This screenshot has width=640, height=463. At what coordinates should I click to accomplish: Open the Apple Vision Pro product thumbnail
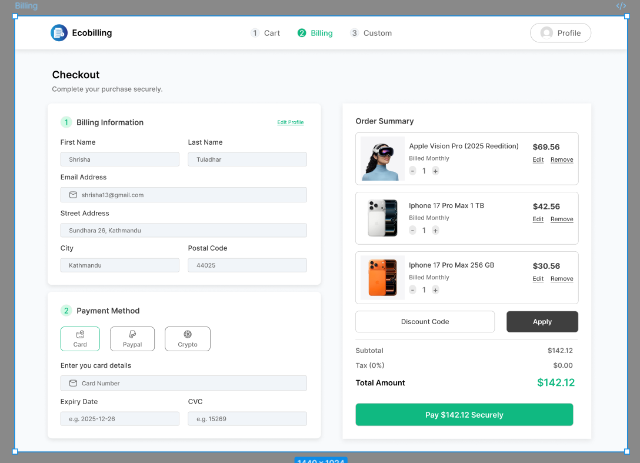(382, 158)
